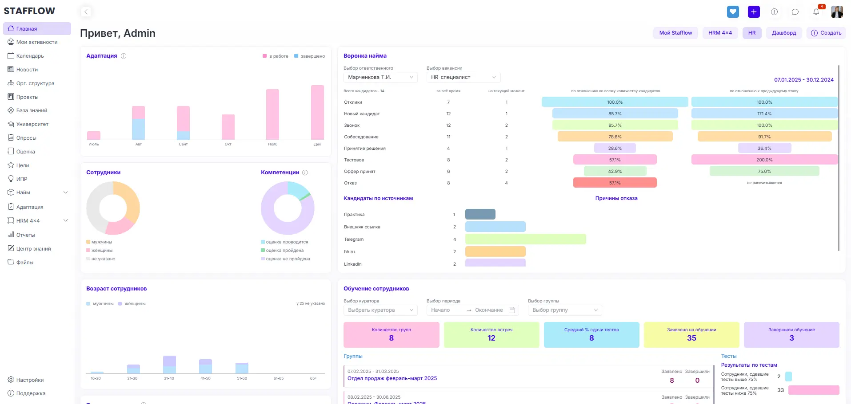This screenshot has width=851, height=404.
Task: Open the notifications bell icon
Action: pos(816,12)
